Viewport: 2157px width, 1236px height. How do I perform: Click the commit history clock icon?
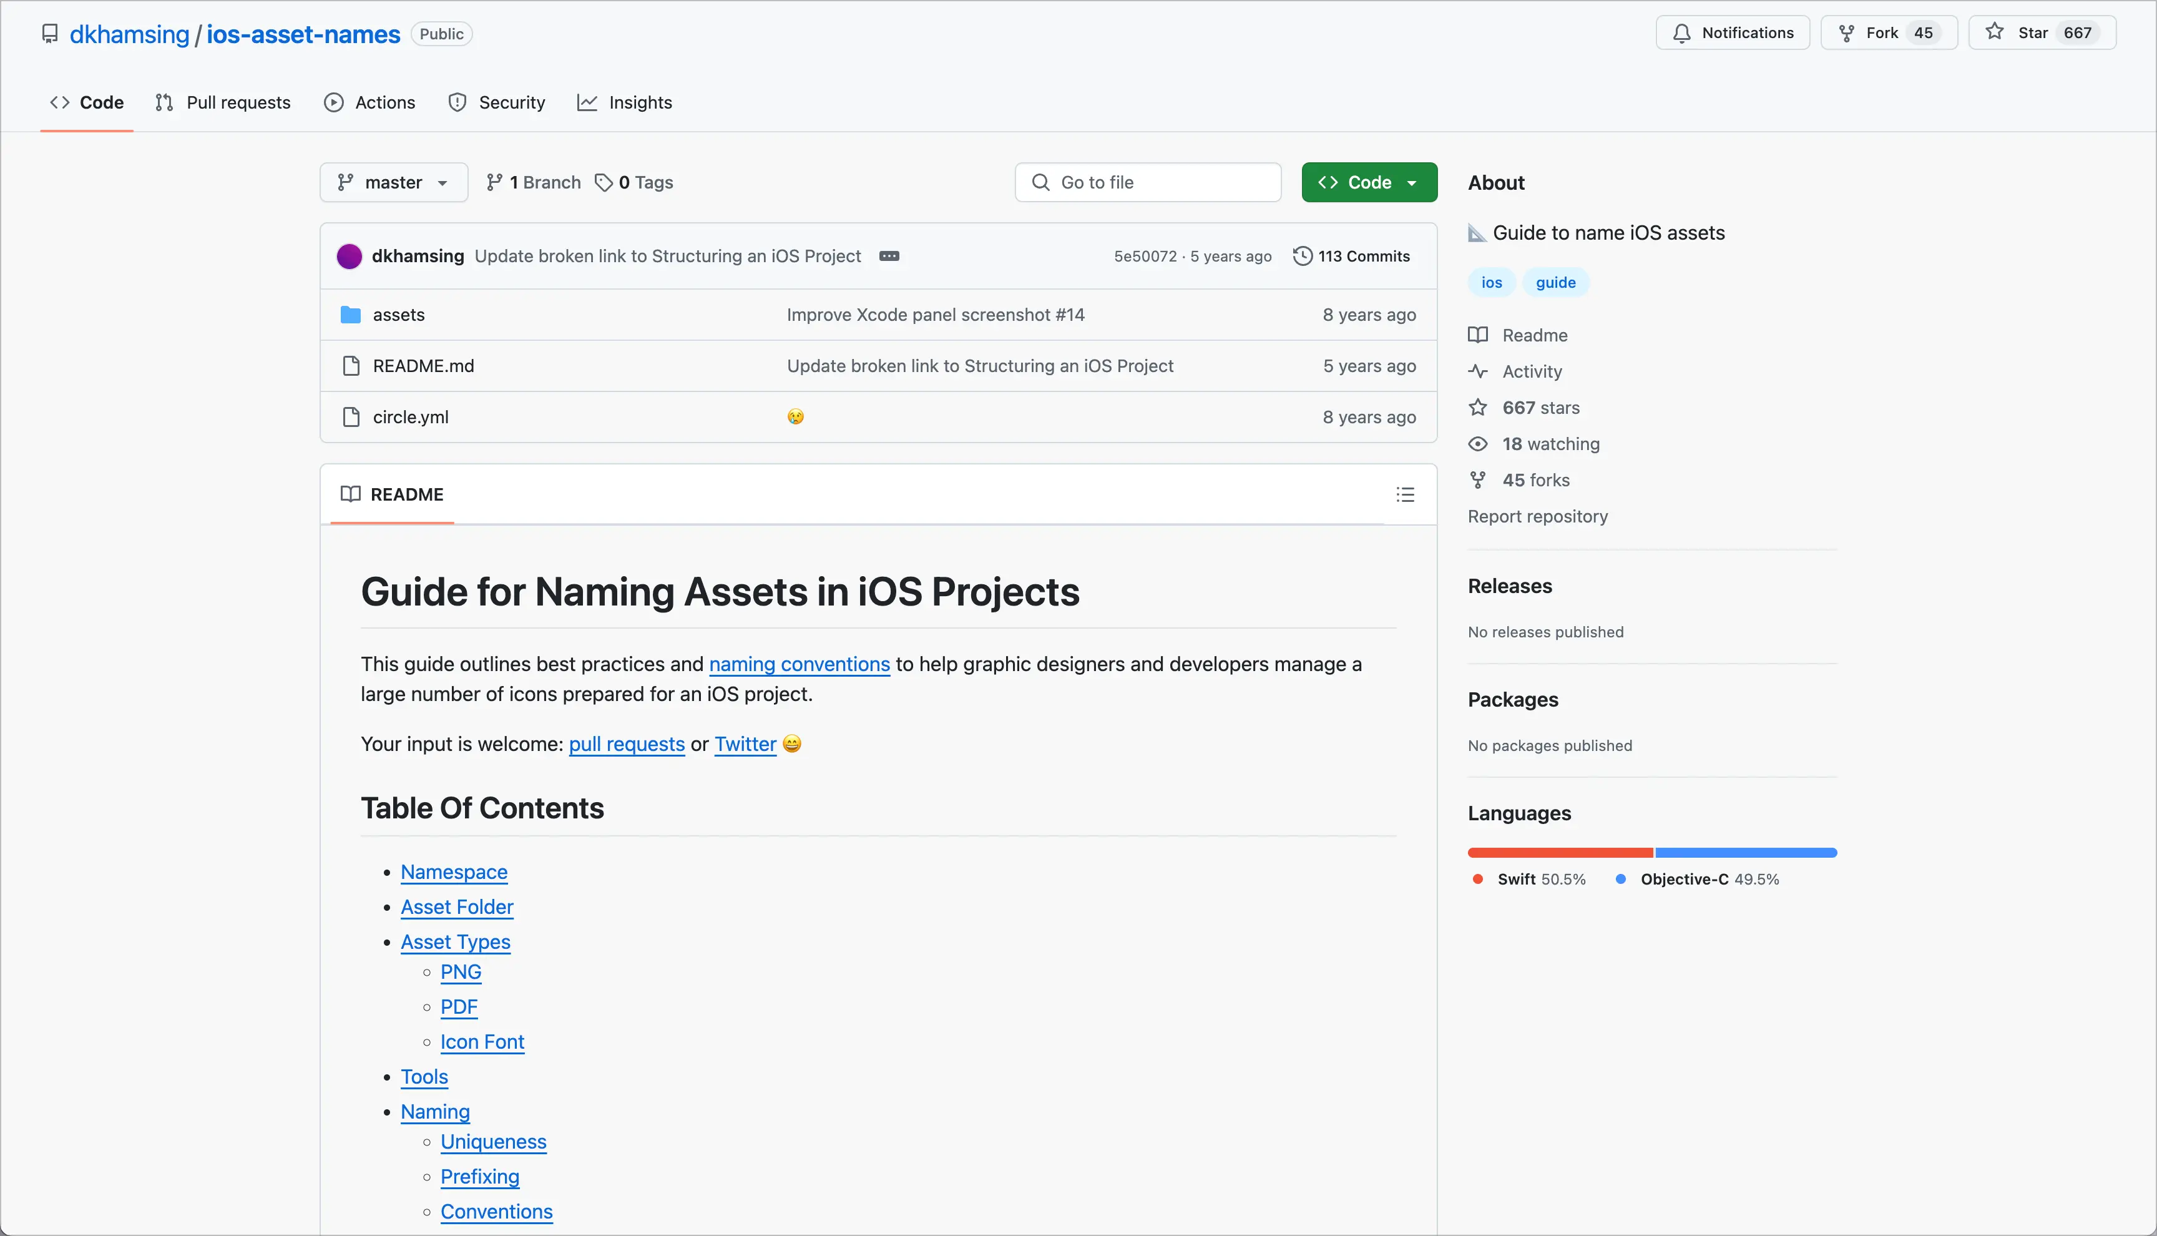pos(1302,255)
